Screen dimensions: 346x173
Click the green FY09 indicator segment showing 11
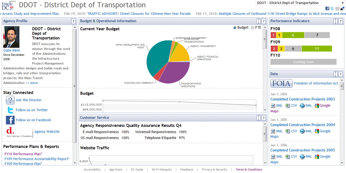pyautogui.click(x=317, y=49)
